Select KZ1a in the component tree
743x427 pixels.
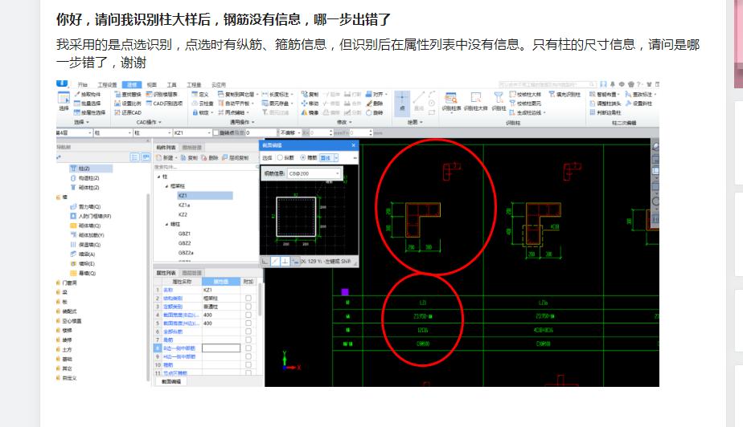click(184, 205)
